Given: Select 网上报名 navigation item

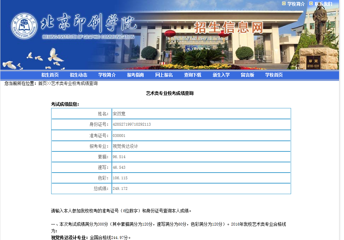Looking at the screenshot, I should click(x=164, y=75).
